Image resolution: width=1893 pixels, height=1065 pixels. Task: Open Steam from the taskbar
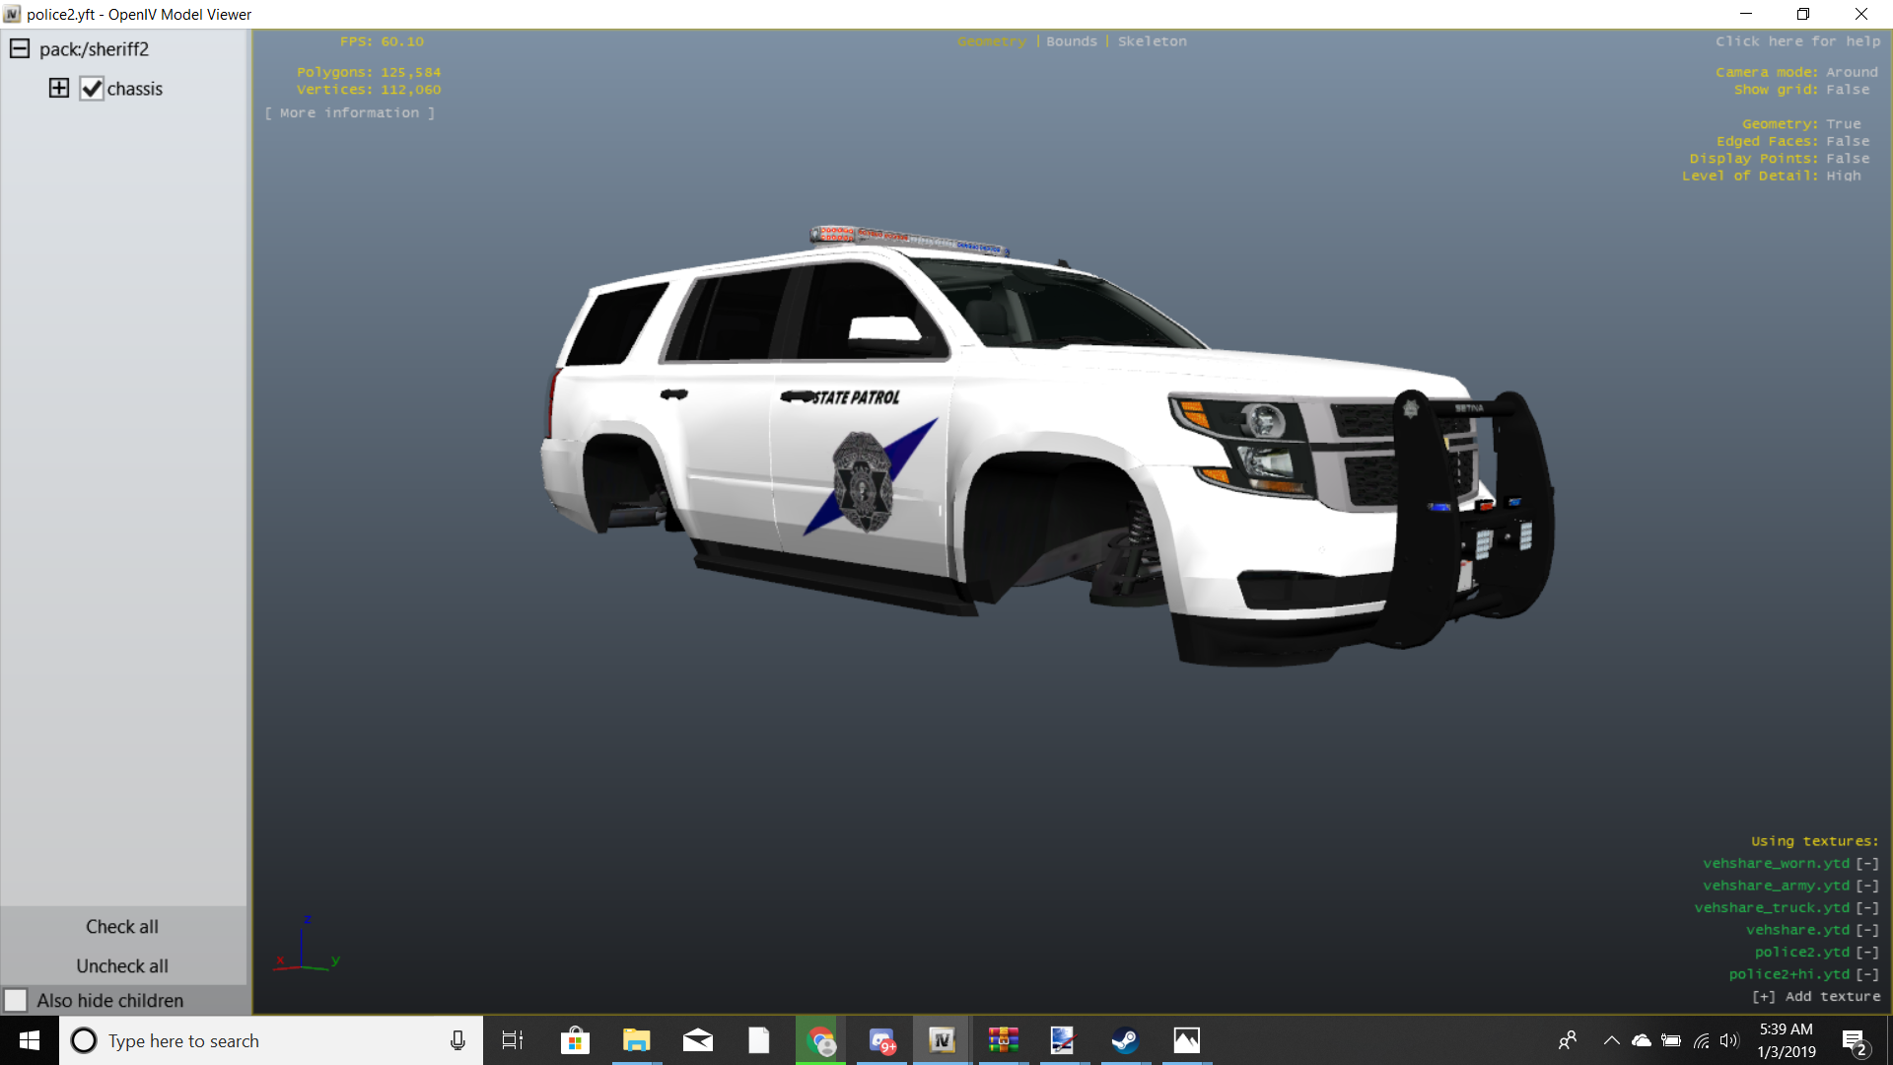(x=1124, y=1040)
